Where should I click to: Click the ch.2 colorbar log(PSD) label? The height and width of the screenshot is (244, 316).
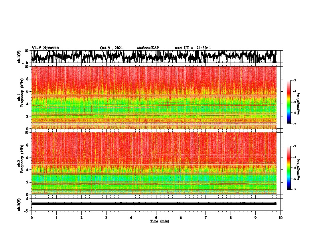pos(299,169)
